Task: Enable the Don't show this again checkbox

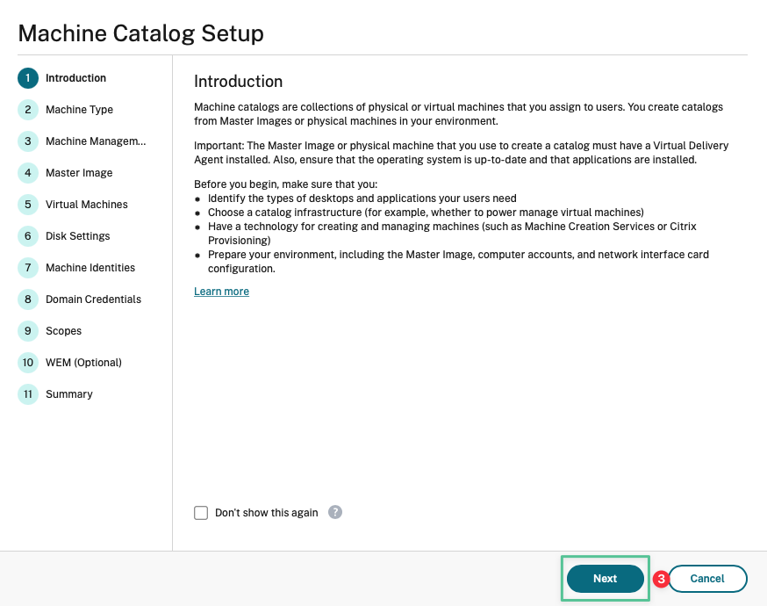Action: tap(201, 513)
